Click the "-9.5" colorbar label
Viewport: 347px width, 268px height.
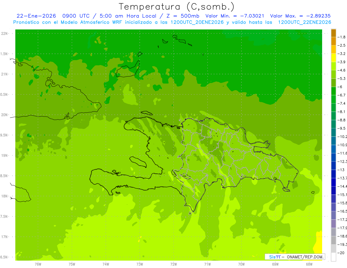(x=342, y=128)
